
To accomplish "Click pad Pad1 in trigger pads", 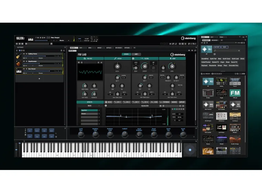I will 37,131.
